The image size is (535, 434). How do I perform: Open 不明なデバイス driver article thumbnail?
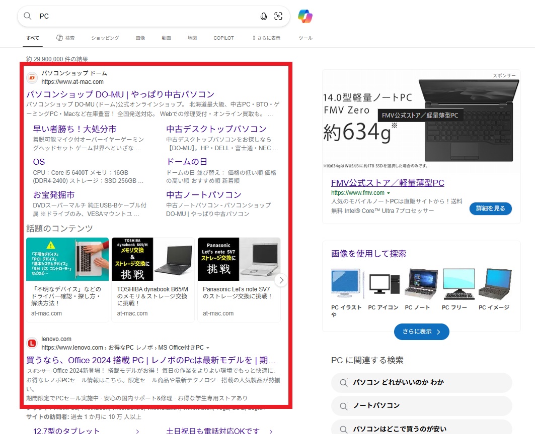click(x=67, y=259)
